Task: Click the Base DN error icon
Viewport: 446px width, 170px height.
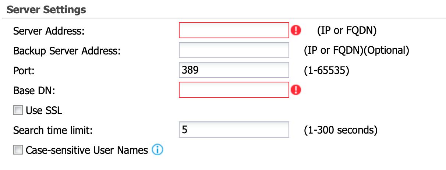Action: click(295, 90)
